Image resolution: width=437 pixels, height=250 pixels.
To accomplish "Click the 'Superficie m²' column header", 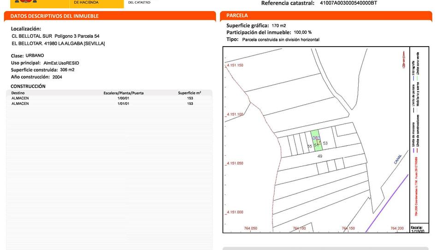I will click(189, 93).
